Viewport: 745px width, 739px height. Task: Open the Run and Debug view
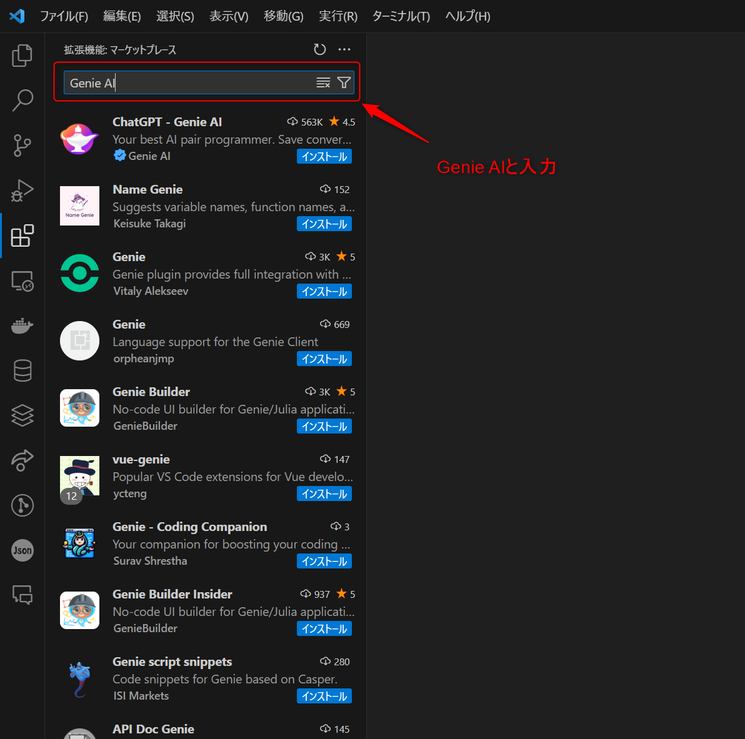(x=22, y=191)
